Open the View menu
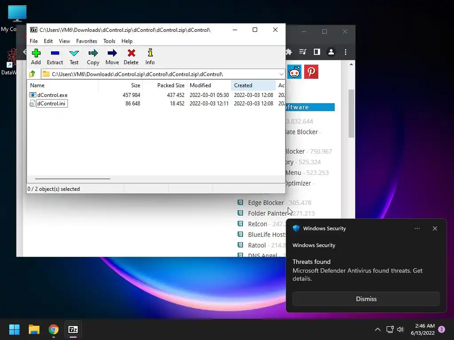This screenshot has width=454, height=340. (64, 41)
